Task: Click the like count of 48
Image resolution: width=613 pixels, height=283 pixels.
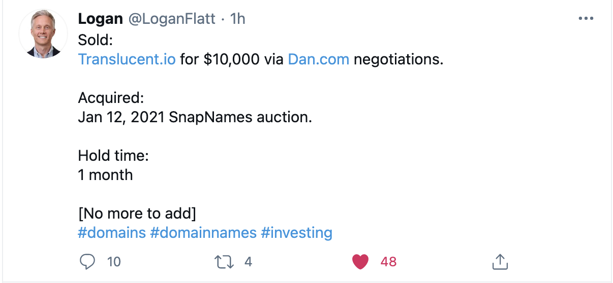Action: point(388,262)
